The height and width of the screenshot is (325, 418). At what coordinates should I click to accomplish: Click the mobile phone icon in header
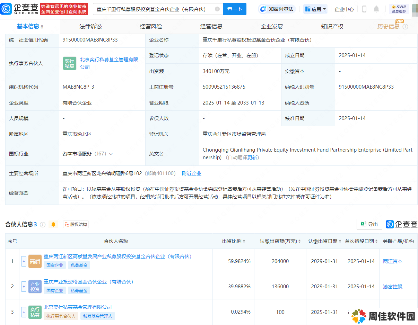tap(364, 9)
